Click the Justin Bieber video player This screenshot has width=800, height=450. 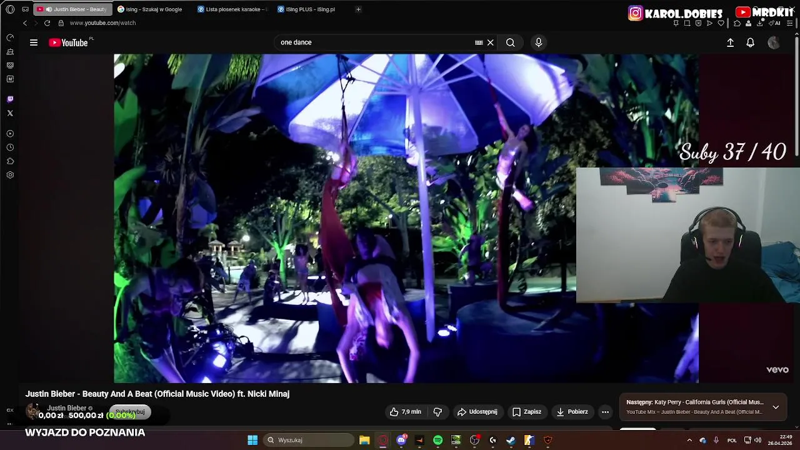coord(406,218)
